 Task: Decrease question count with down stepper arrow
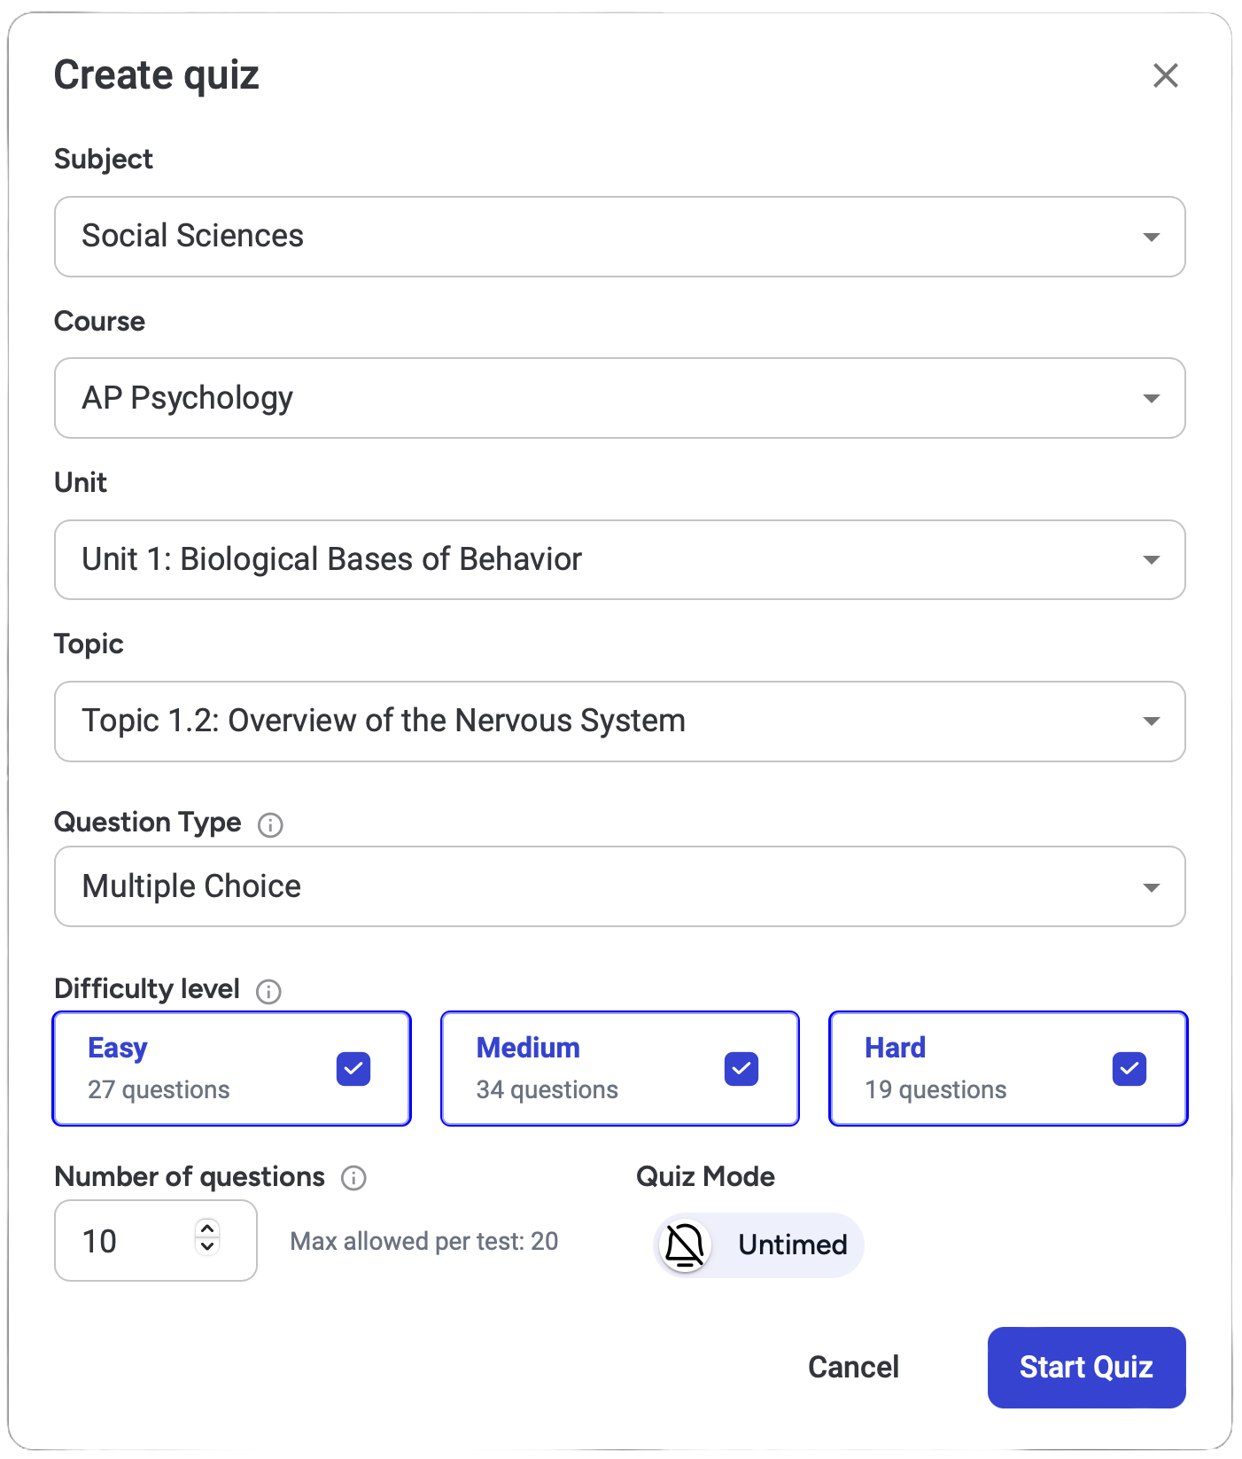pos(207,1247)
